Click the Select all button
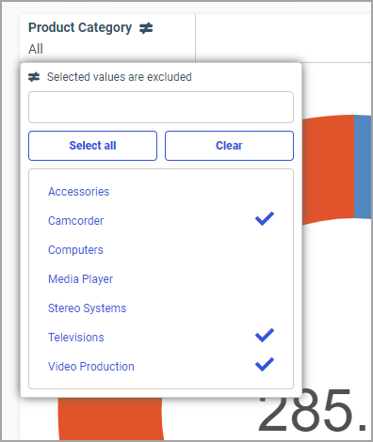Viewport: 373px width, 442px height. (92, 146)
